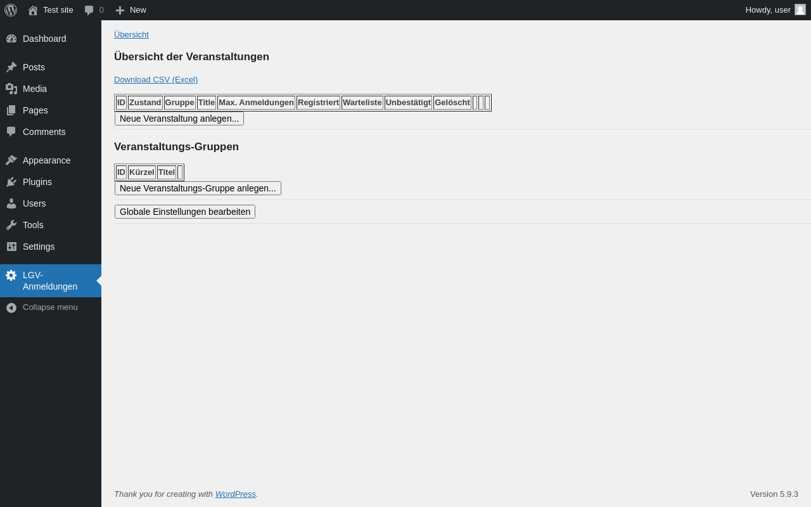Click the Version 5.9.3 footer text
This screenshot has height=507, width=811.
(x=774, y=494)
